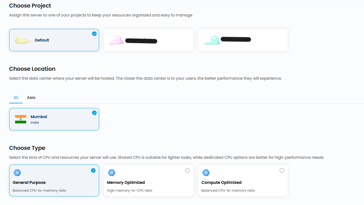The width and height of the screenshot is (364, 205).
Task: Switch to the All locations tab
Action: (x=16, y=97)
